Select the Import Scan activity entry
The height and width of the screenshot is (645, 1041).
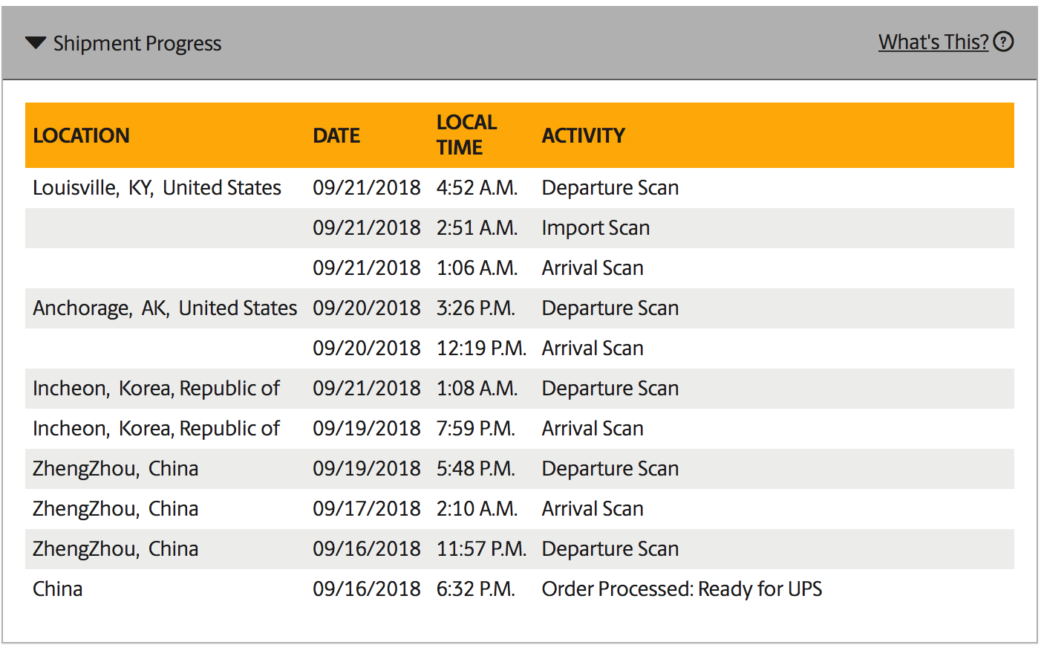point(595,228)
